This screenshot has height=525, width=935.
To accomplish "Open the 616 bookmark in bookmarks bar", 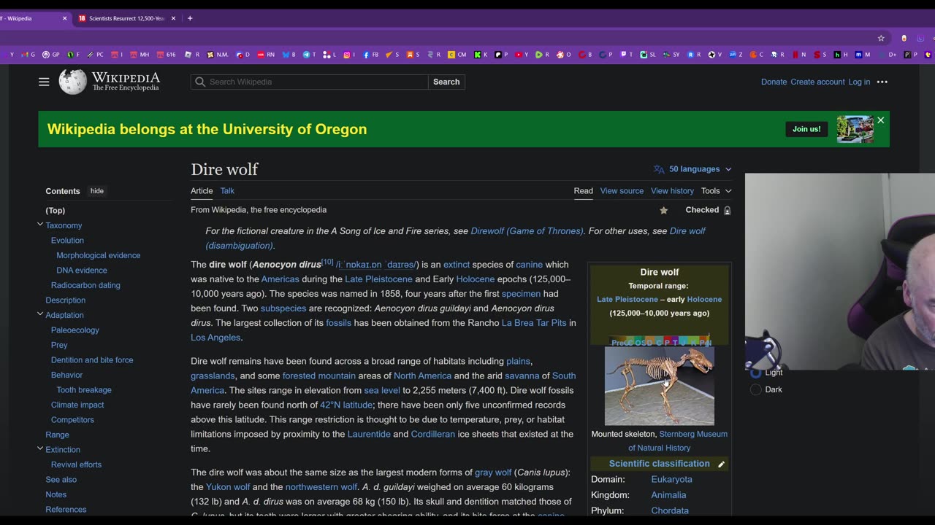I will (166, 54).
